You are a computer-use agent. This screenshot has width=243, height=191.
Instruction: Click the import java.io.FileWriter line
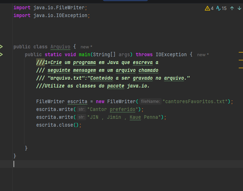click(50, 7)
